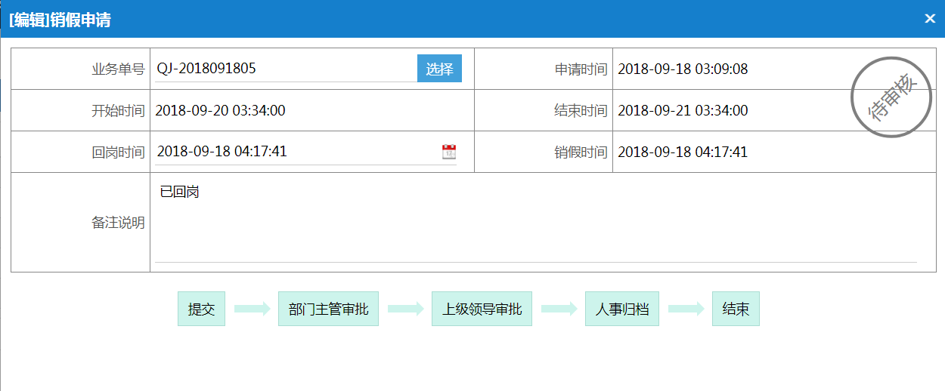This screenshot has height=391, width=945.
Task: Close the 销假申请 dialog
Action: [x=930, y=19]
